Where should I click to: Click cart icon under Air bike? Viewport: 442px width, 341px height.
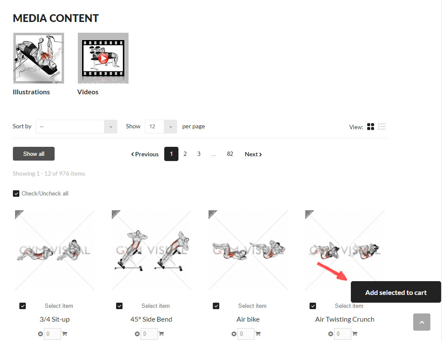coord(258,334)
